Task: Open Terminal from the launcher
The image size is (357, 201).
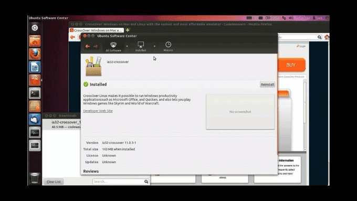Action: 35,93
